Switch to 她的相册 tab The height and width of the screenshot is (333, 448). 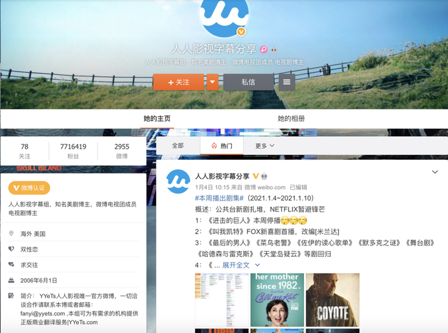(x=291, y=118)
